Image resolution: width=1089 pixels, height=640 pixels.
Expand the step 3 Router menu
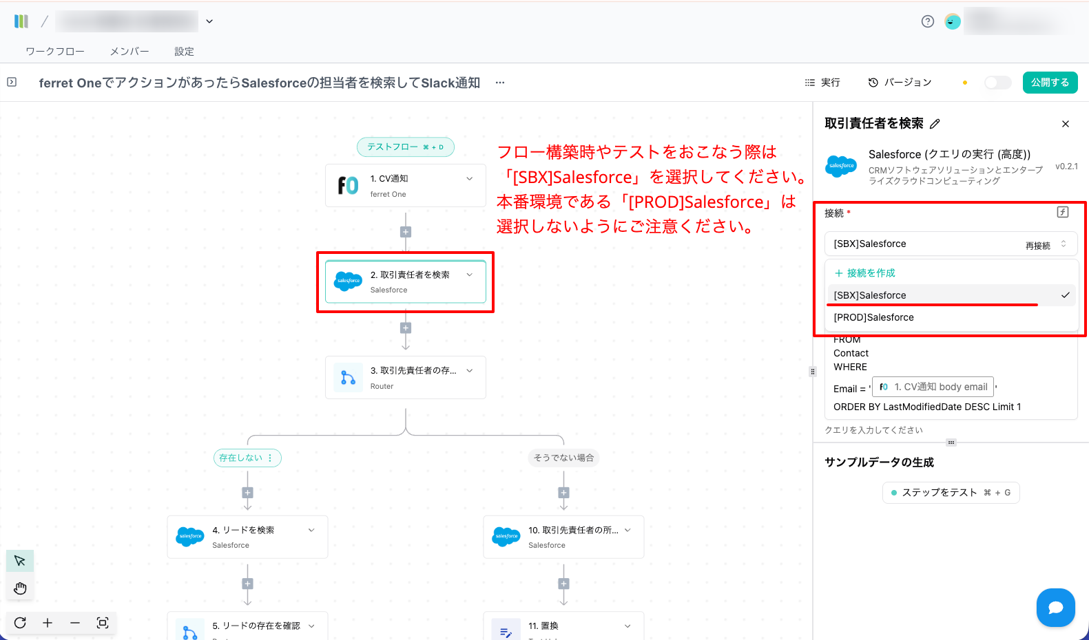[470, 370]
